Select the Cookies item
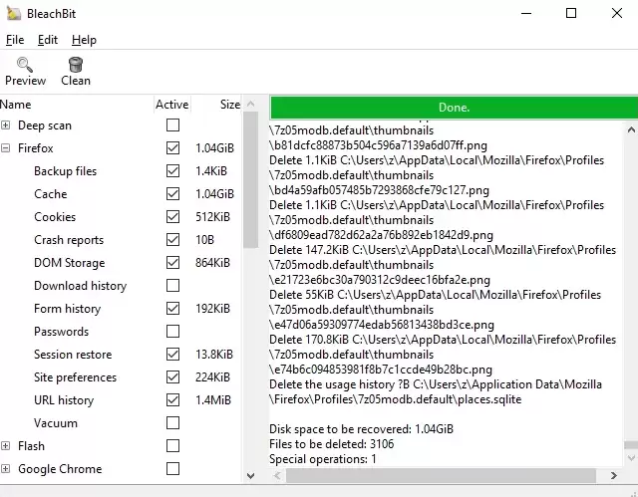 pos(55,217)
